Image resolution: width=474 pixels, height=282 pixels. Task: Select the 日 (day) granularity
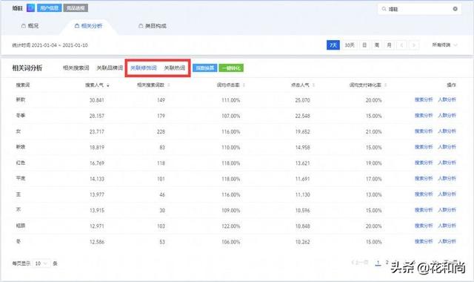pos(364,45)
